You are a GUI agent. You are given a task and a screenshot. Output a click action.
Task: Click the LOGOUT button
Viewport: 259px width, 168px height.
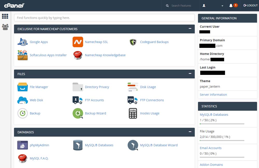(250, 5)
